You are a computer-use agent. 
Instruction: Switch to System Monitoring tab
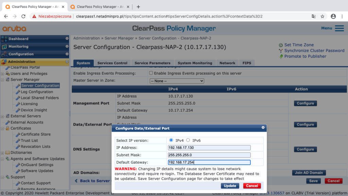point(195,63)
